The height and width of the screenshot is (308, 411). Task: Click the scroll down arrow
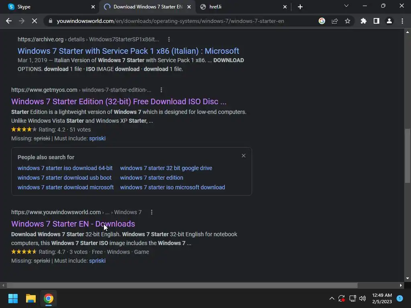click(x=407, y=278)
